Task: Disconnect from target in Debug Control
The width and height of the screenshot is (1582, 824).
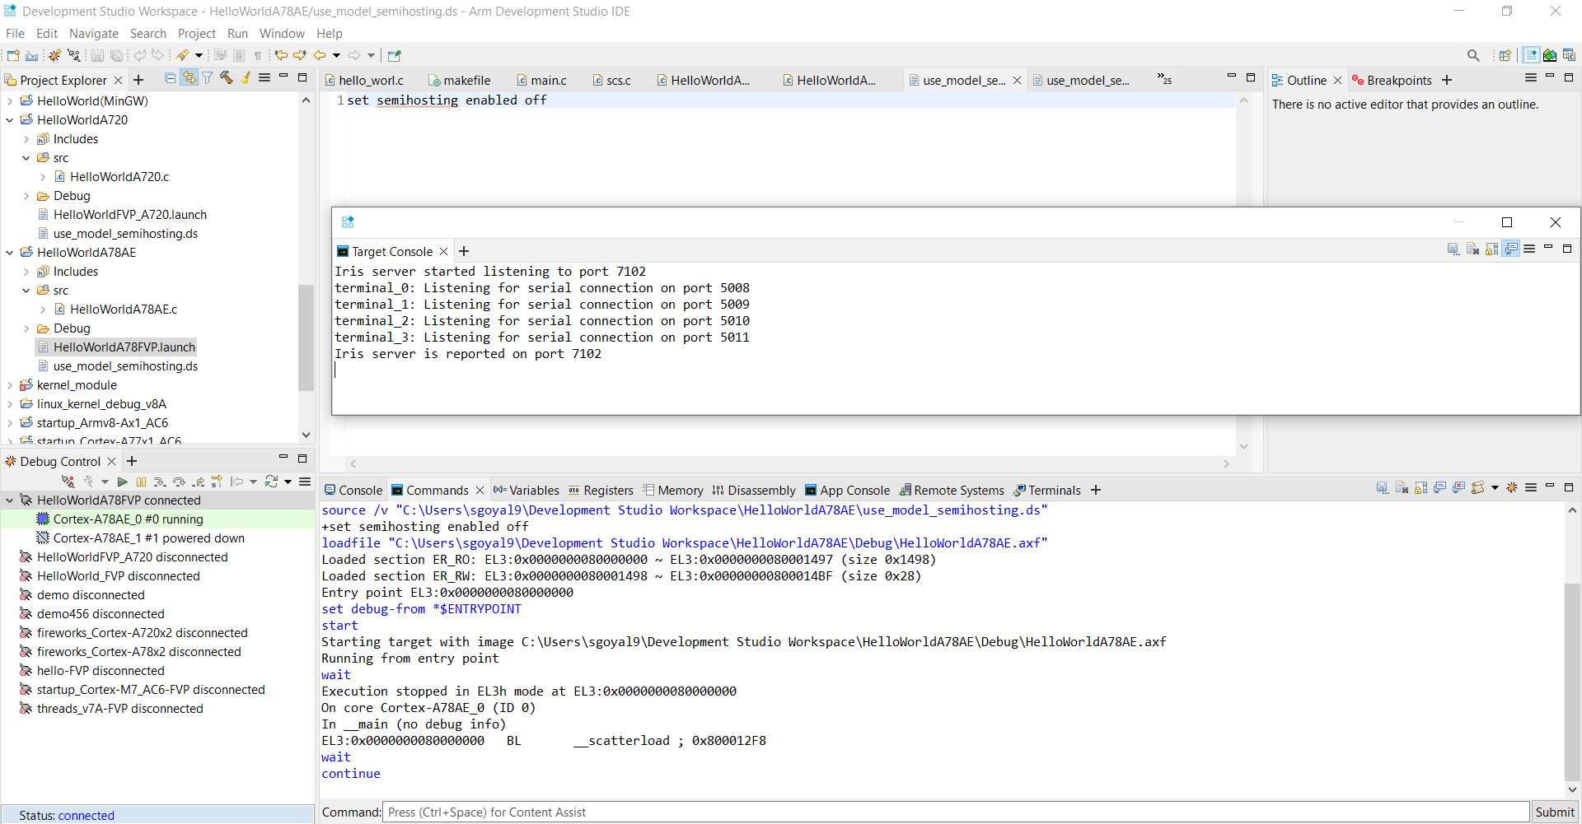Action: point(68,482)
